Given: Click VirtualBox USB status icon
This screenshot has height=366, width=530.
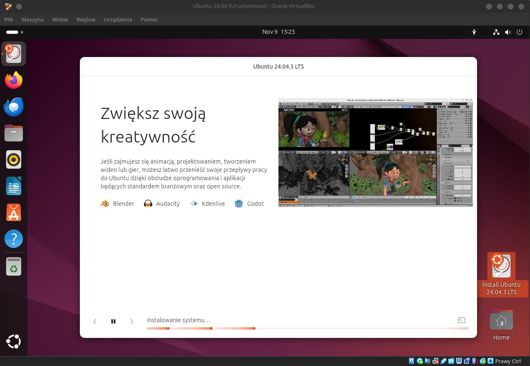Looking at the screenshot, I should (x=444, y=361).
